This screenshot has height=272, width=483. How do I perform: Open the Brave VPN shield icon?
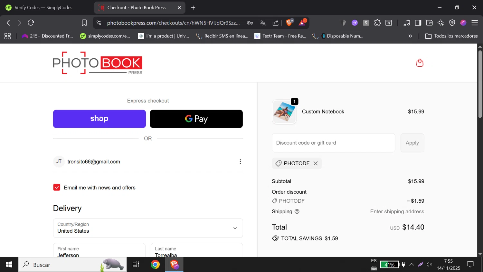coord(452,23)
